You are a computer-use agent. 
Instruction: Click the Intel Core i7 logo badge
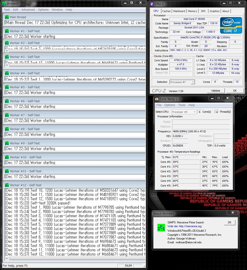(231, 25)
